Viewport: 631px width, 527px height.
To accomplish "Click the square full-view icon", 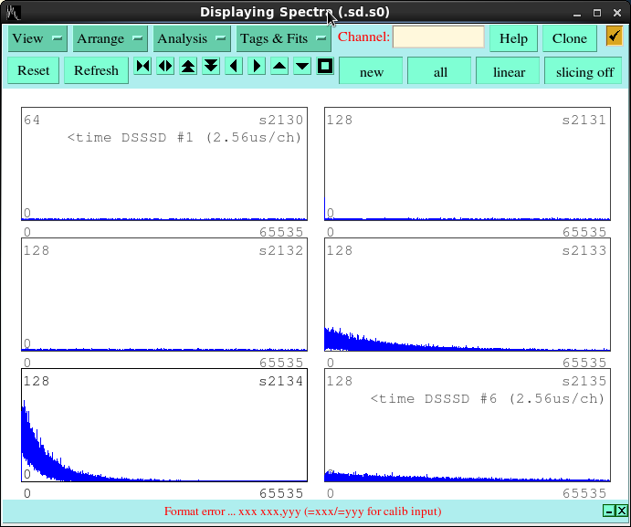I will tap(325, 66).
